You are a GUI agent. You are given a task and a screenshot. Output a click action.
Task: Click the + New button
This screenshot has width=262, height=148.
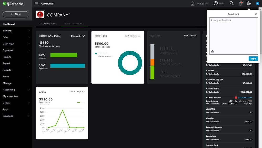coord(16,14)
